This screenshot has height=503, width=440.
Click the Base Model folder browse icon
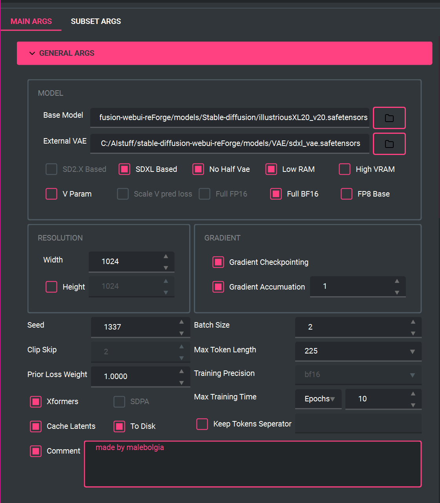point(389,118)
